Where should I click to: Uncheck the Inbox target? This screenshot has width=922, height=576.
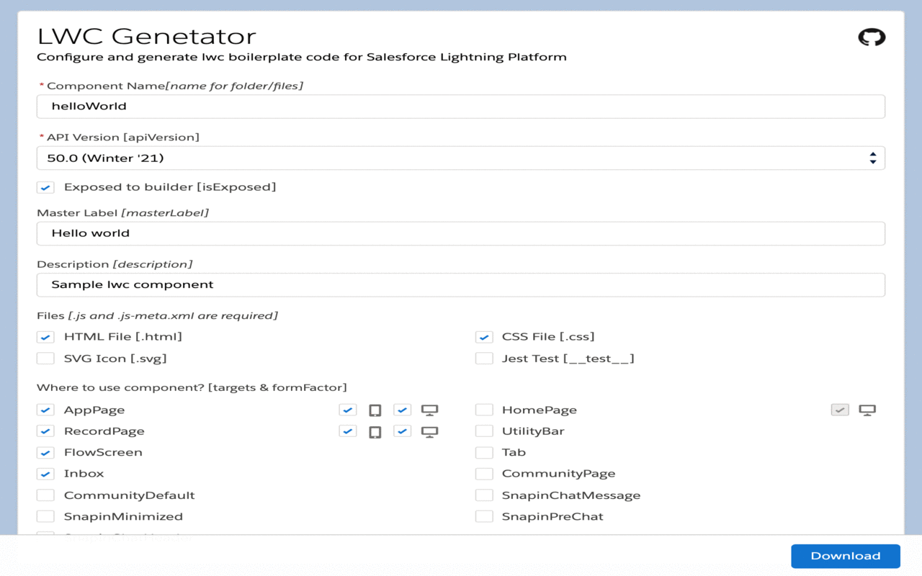pos(45,474)
